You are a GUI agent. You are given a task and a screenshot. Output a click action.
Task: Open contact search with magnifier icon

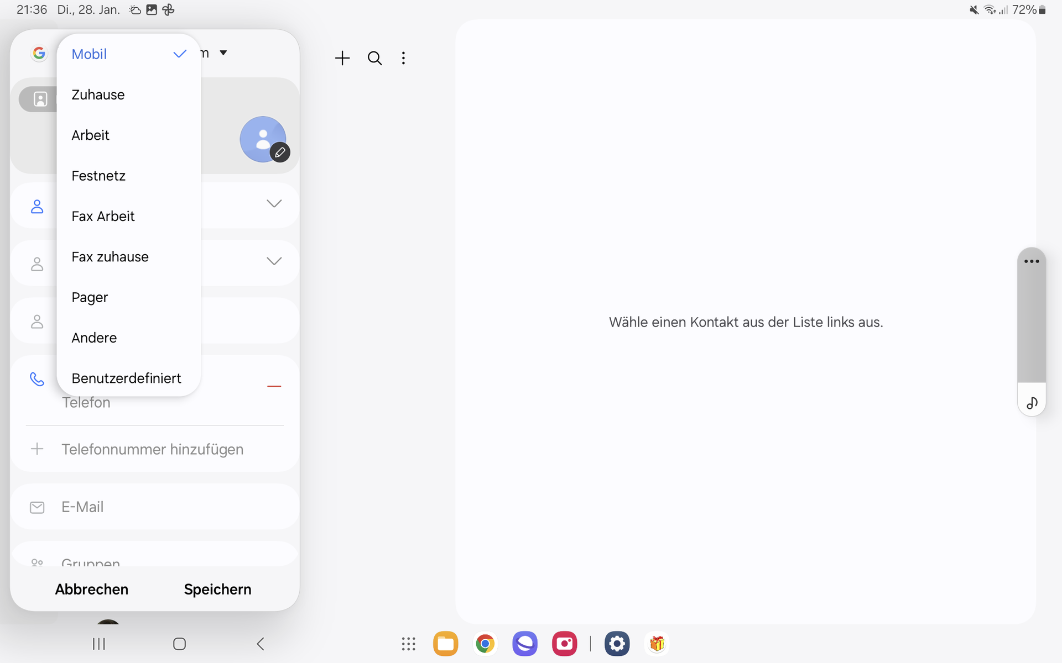point(374,58)
